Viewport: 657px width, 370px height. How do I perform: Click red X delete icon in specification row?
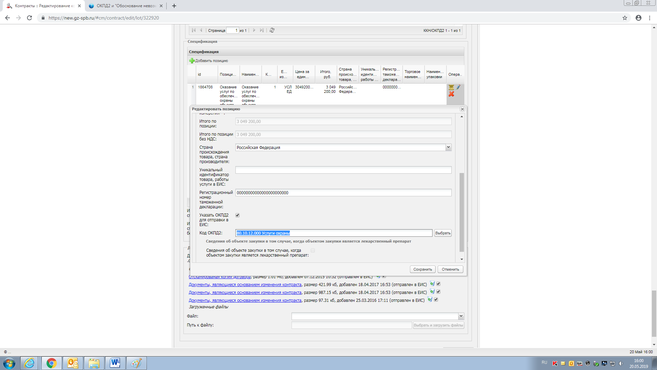[x=451, y=94]
